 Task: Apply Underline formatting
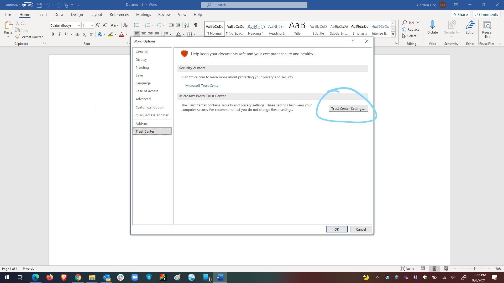[x=66, y=34]
